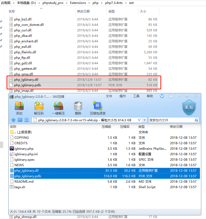Screen dimensions: 206x219
Task: Switch to the thumbnail view icon
Action: 20,120
